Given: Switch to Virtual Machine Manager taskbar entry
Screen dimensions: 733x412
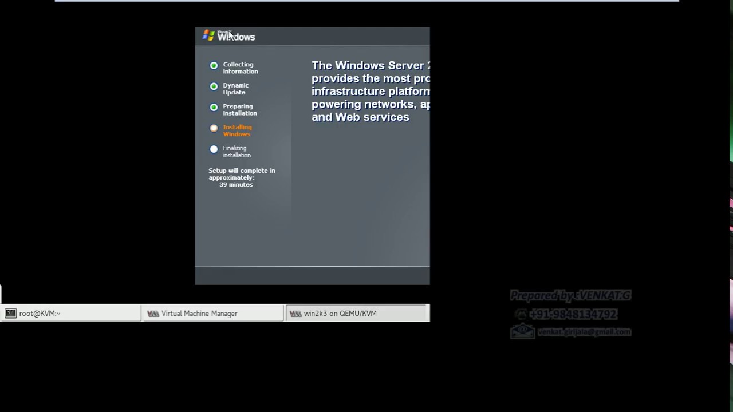Looking at the screenshot, I should [212, 313].
